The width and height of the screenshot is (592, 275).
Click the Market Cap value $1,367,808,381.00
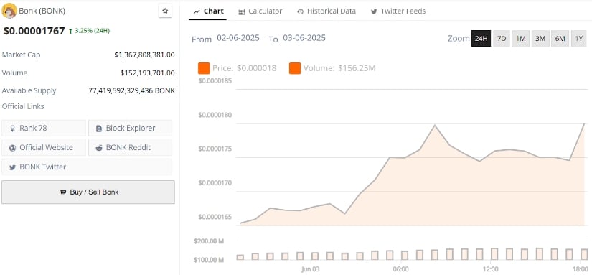pos(145,55)
